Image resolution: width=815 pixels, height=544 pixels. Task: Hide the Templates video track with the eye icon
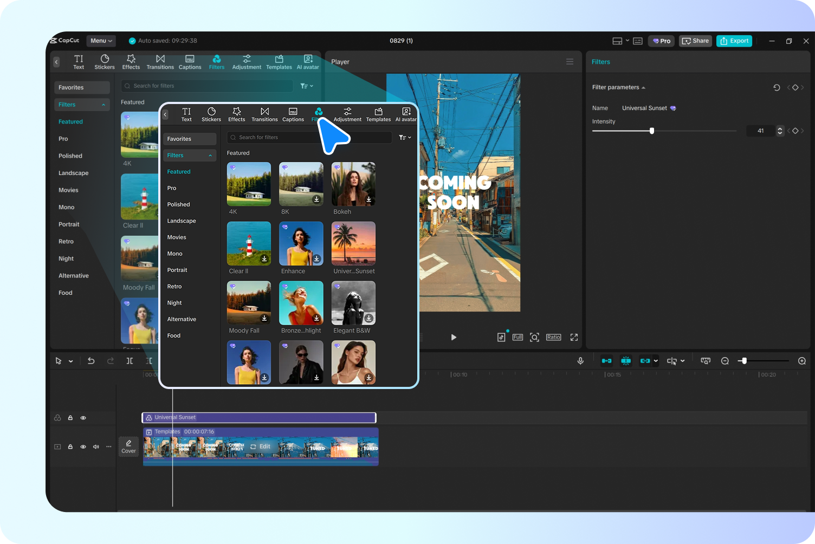(83, 446)
